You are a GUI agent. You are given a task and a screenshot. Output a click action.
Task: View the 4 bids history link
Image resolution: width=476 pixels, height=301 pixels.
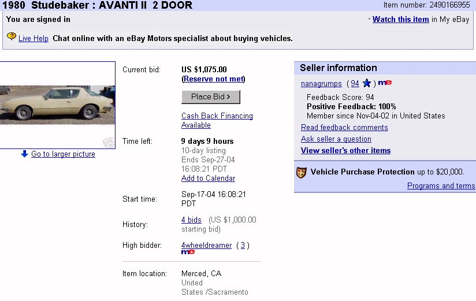[x=191, y=220]
